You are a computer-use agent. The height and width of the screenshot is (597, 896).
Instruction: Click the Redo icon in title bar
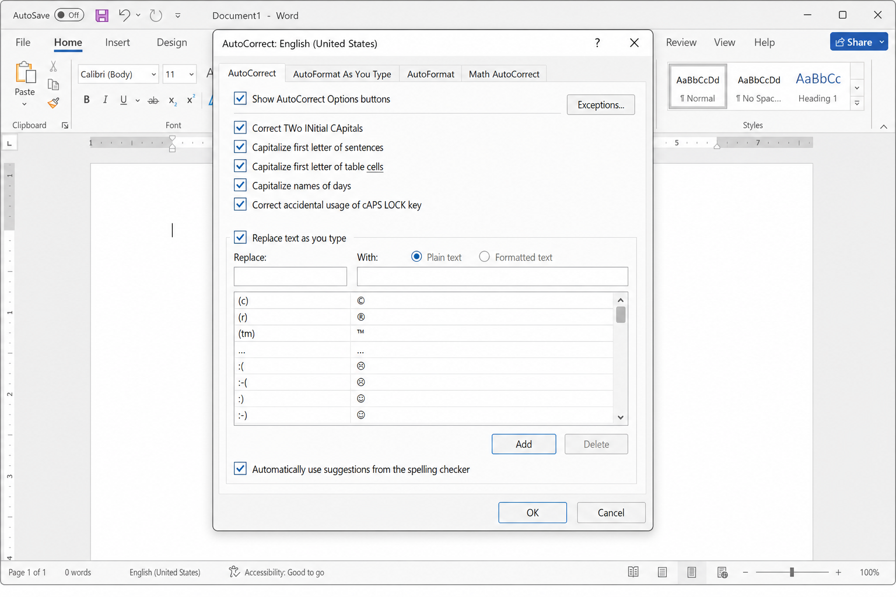point(156,15)
